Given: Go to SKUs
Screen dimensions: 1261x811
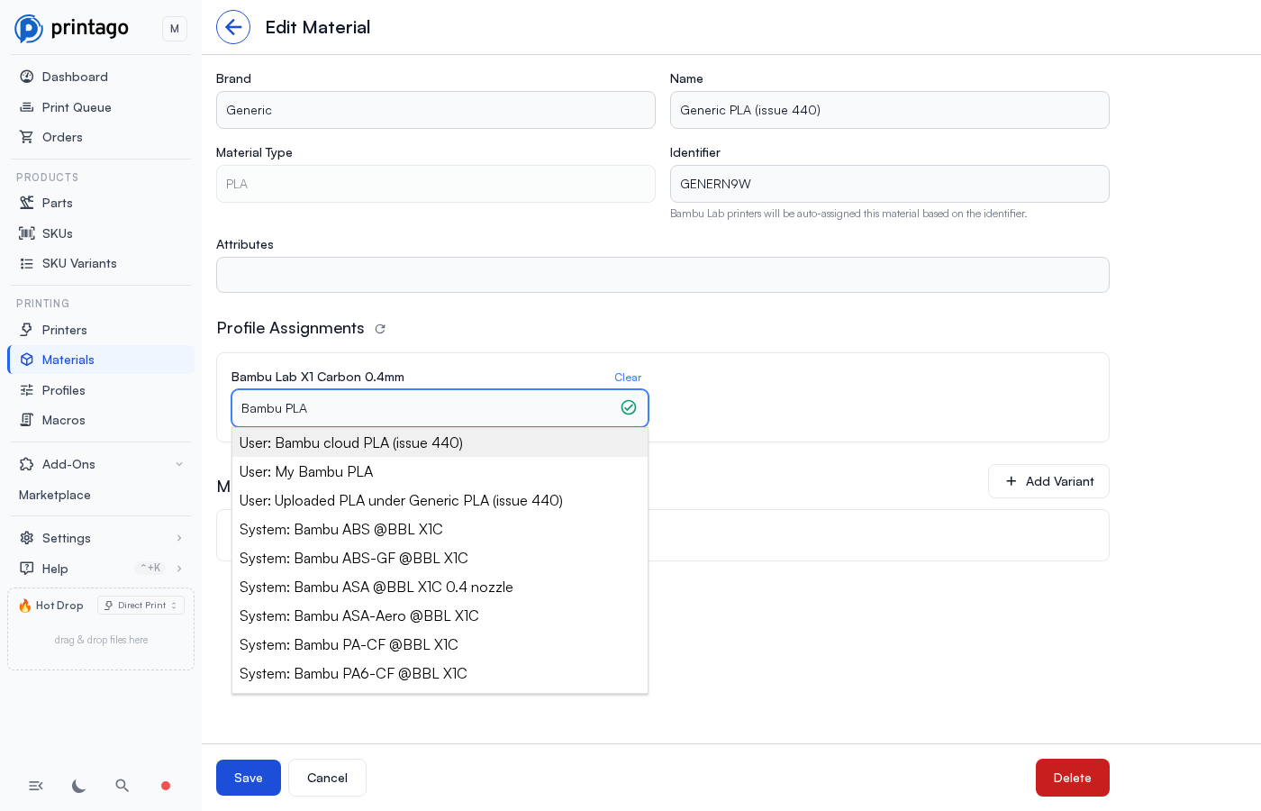Looking at the screenshot, I should coord(101,233).
